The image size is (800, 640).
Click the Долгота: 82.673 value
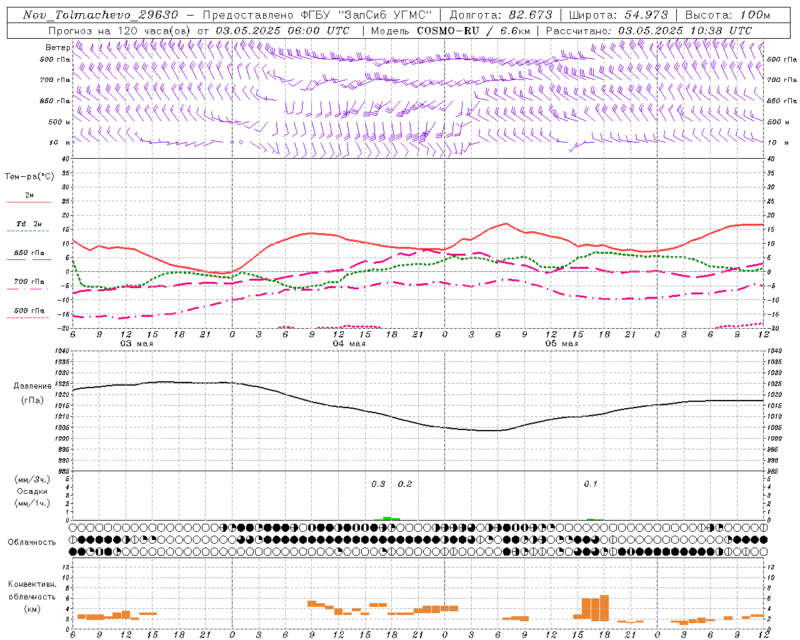[501, 15]
